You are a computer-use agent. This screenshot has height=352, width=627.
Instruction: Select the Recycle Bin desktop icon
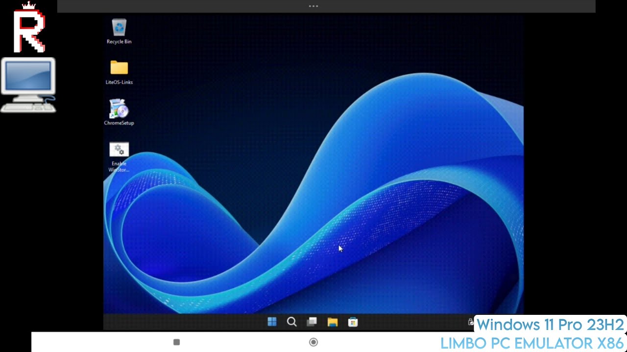(x=119, y=27)
